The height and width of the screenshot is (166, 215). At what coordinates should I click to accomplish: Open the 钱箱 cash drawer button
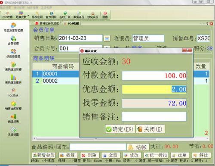click(x=68, y=155)
